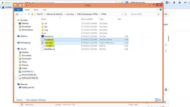Select the index.html file
The height and width of the screenshot is (107, 190).
point(85,43)
